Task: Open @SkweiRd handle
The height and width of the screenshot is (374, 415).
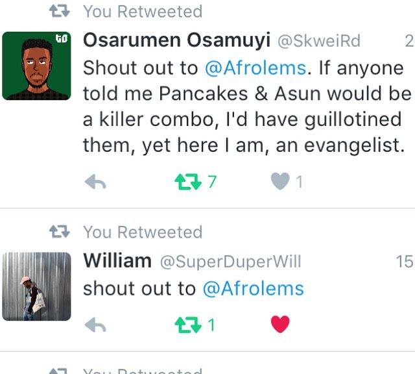Action: 319,41
